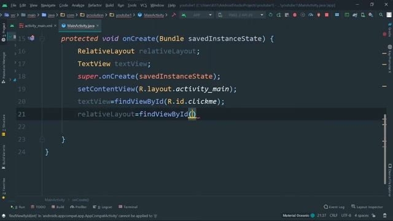Open the SDK Manager icon

click(x=371, y=15)
